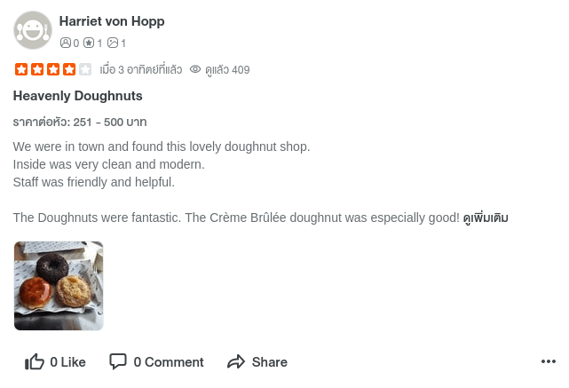Click the 409 view count
This screenshot has width=569, height=388.
(x=240, y=70)
